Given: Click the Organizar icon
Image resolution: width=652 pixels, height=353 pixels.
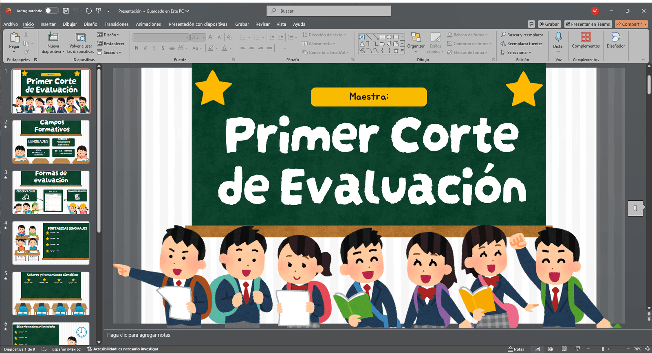Looking at the screenshot, I should pyautogui.click(x=416, y=37).
